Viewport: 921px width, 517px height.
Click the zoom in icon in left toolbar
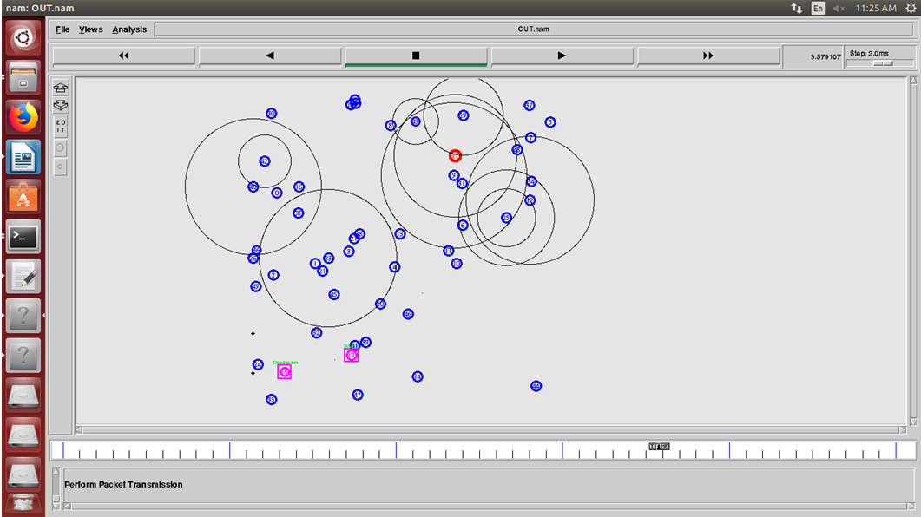point(61,88)
